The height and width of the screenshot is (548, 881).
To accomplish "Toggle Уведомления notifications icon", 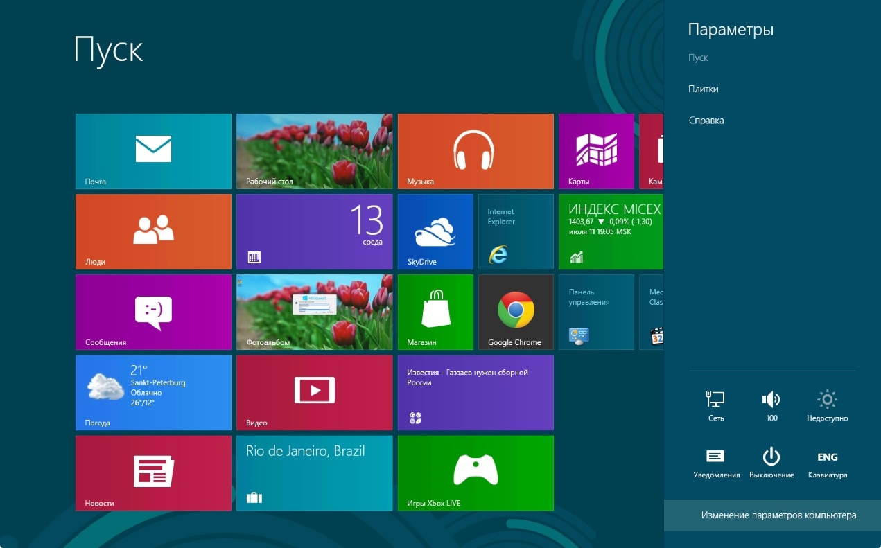I will pyautogui.click(x=715, y=462).
